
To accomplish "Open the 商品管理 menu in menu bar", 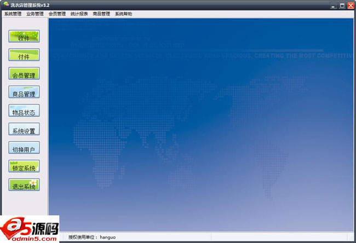I will coord(101,14).
